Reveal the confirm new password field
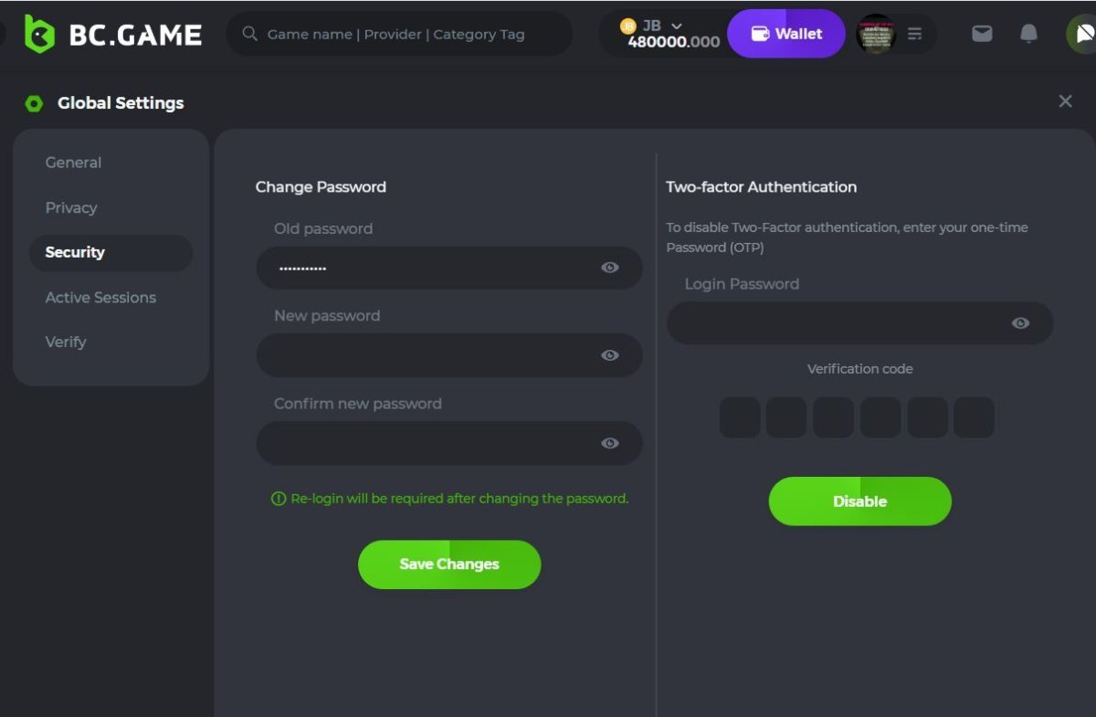The image size is (1096, 717). coord(610,443)
